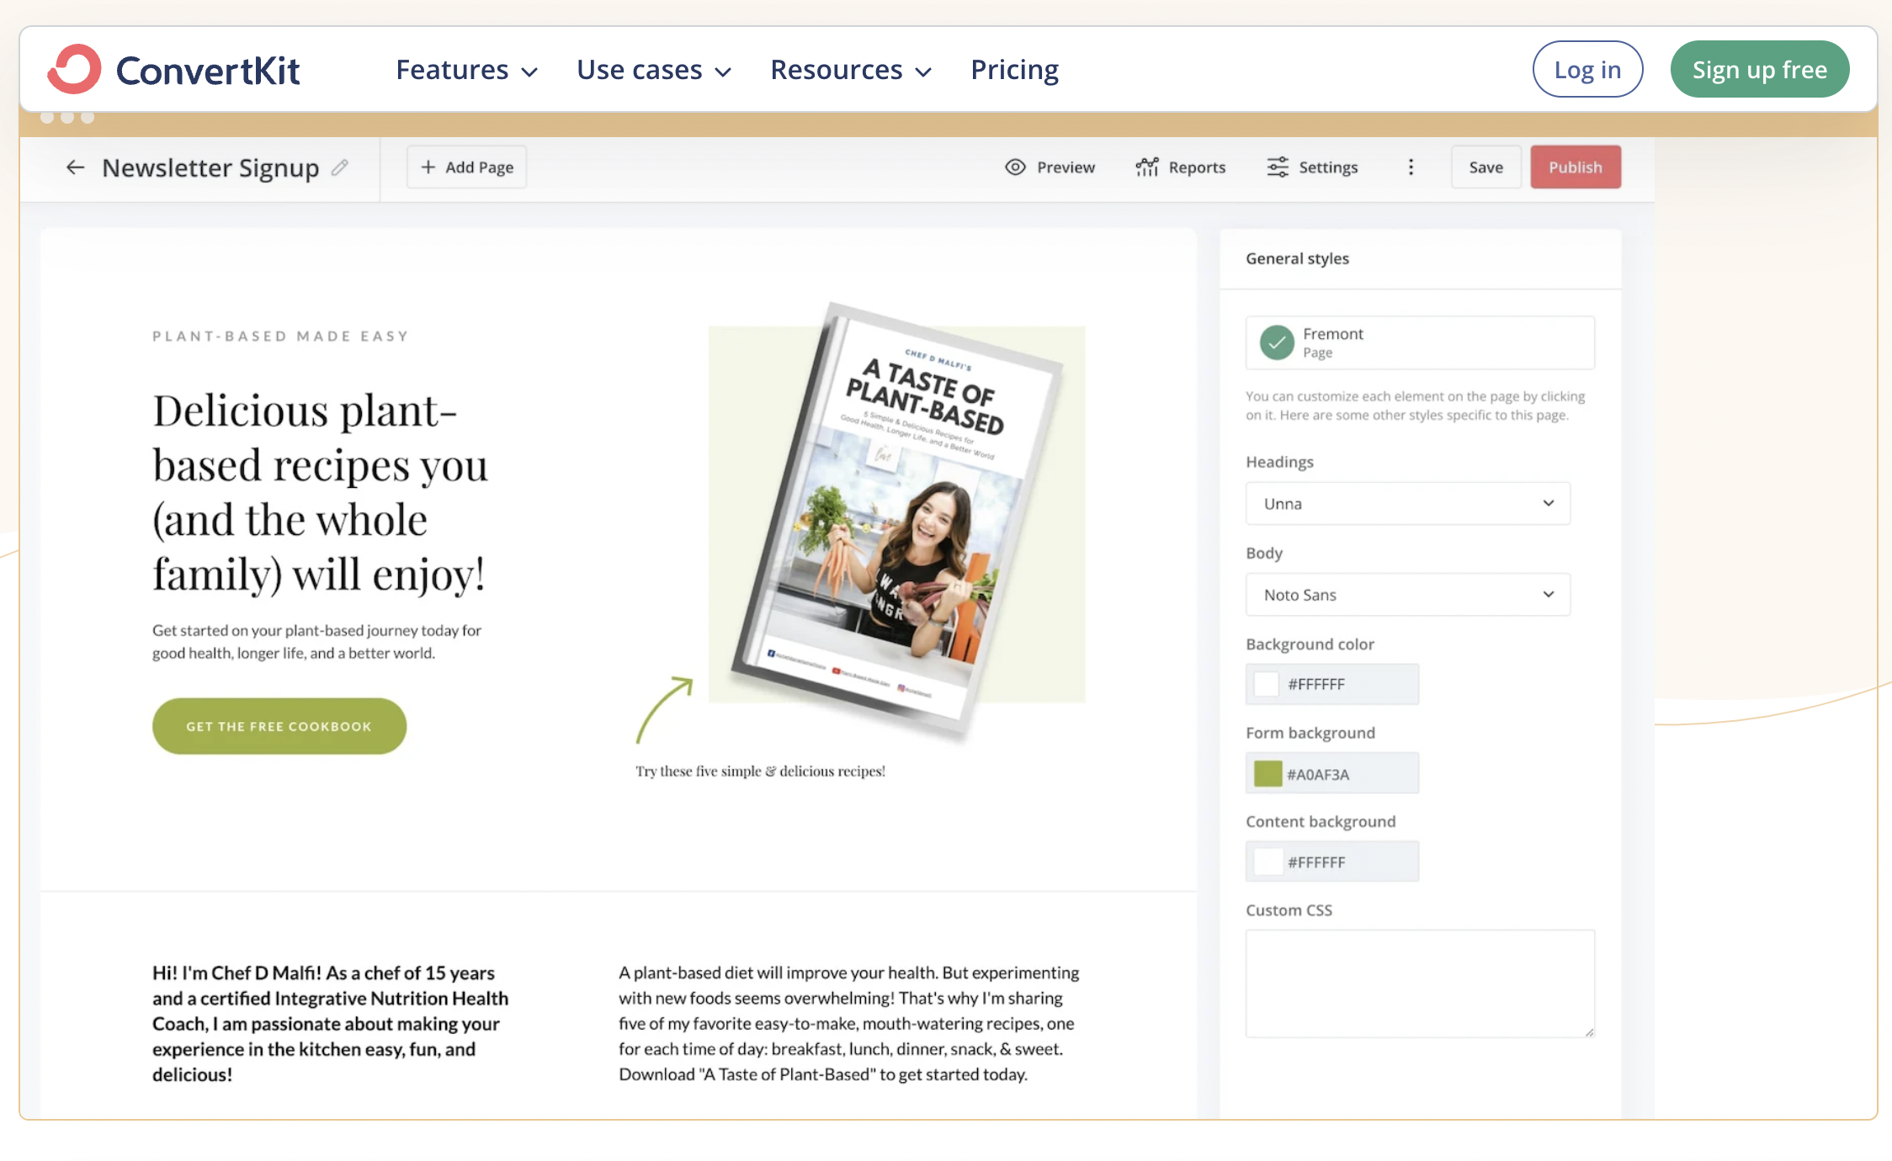1892x1161 pixels.
Task: Click the Preview eye icon
Action: (1015, 167)
